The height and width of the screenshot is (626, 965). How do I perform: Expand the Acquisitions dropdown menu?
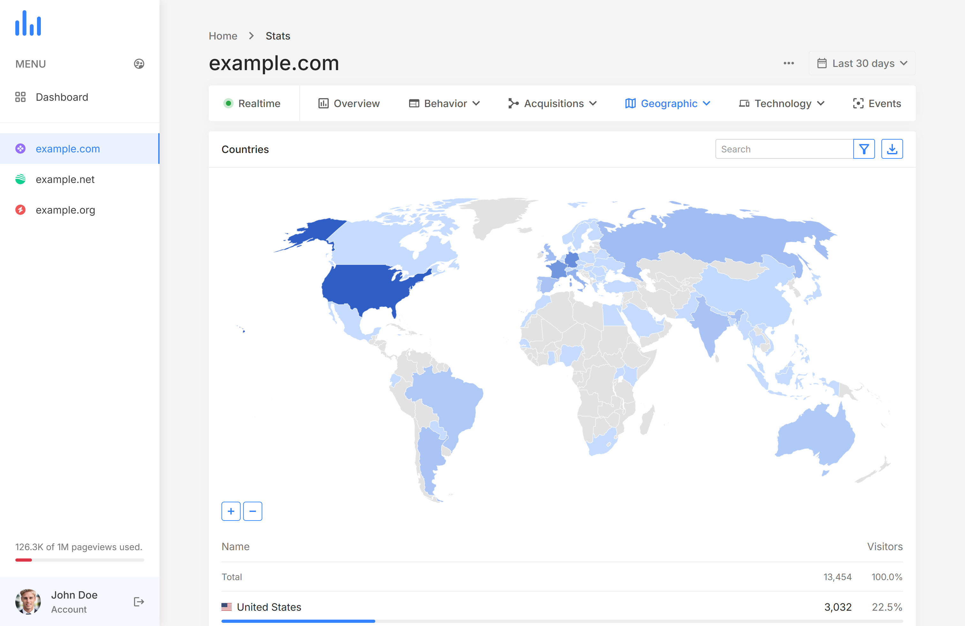pyautogui.click(x=552, y=104)
